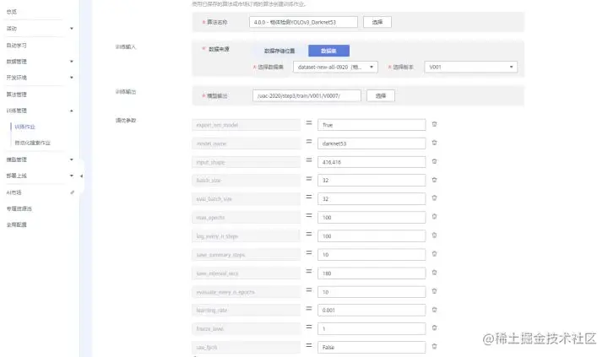Edit the model_name value darknet53
This screenshot has height=357, width=608.
pyautogui.click(x=372, y=143)
